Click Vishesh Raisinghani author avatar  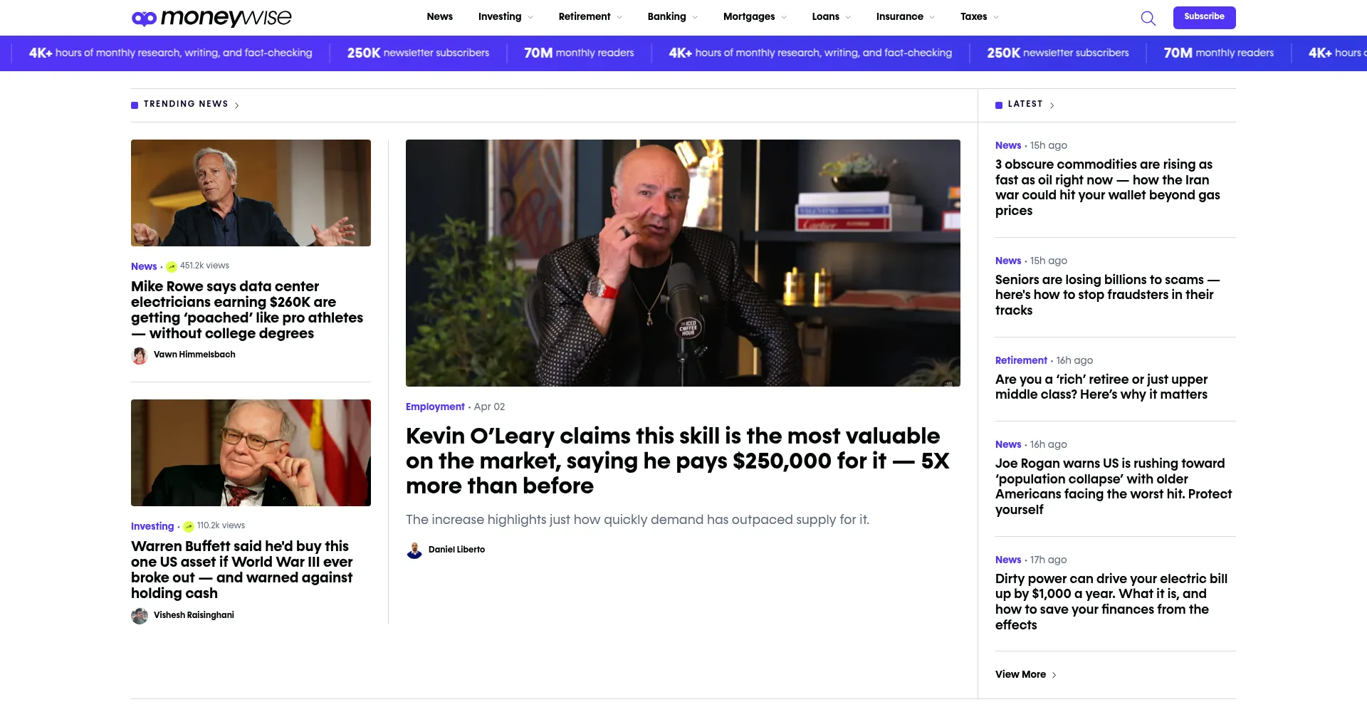pyautogui.click(x=140, y=616)
